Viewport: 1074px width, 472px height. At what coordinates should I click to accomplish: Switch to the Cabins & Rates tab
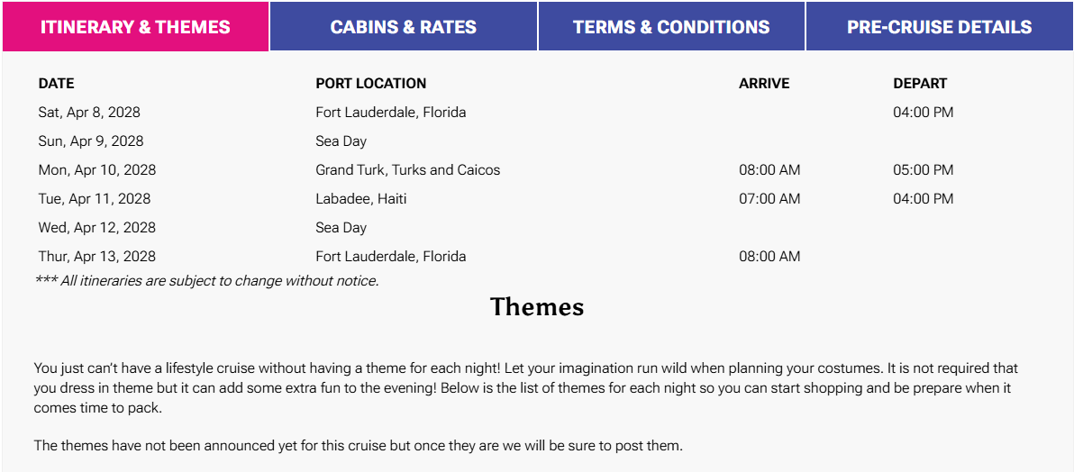click(403, 26)
